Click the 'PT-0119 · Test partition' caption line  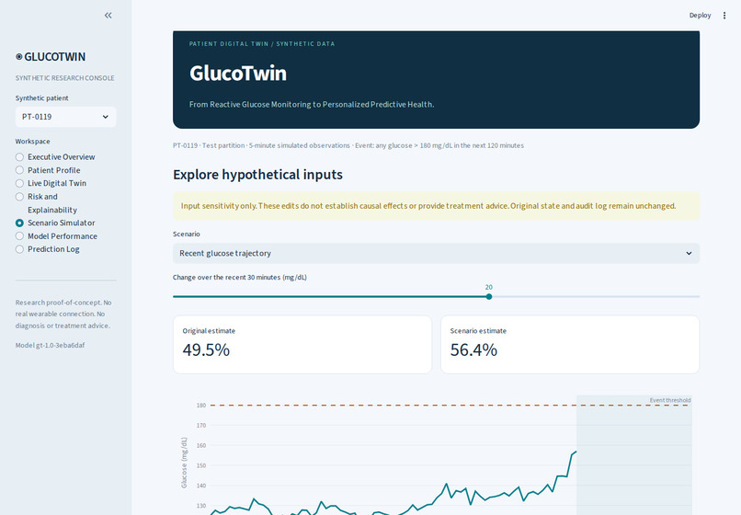coord(348,145)
